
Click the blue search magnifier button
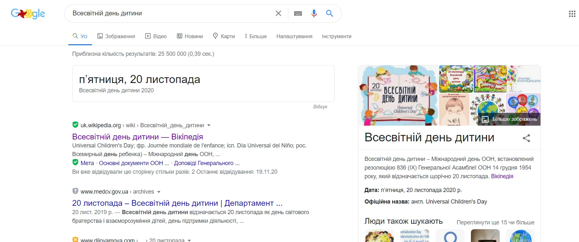[x=329, y=13]
